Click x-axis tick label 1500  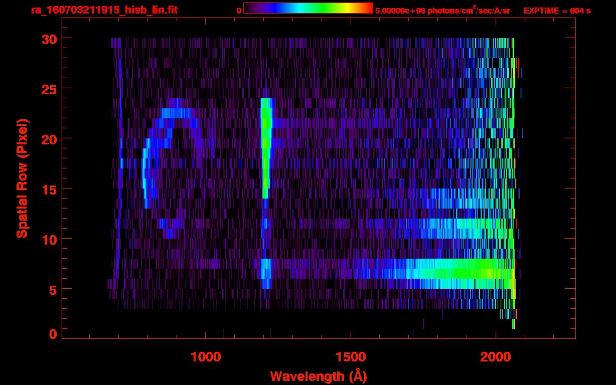(x=351, y=357)
